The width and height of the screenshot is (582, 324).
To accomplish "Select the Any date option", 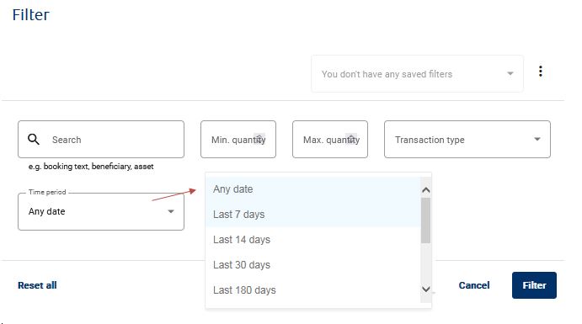I will (x=312, y=189).
